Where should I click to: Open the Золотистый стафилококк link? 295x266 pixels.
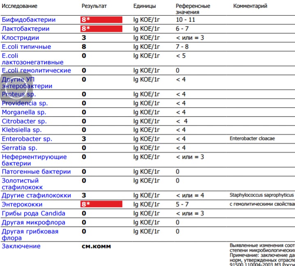22,184
